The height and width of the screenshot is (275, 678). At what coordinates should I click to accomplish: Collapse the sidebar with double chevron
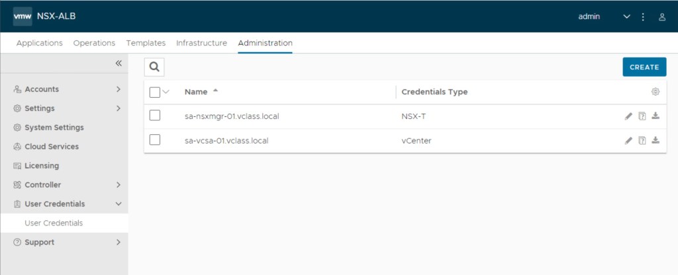click(x=119, y=63)
